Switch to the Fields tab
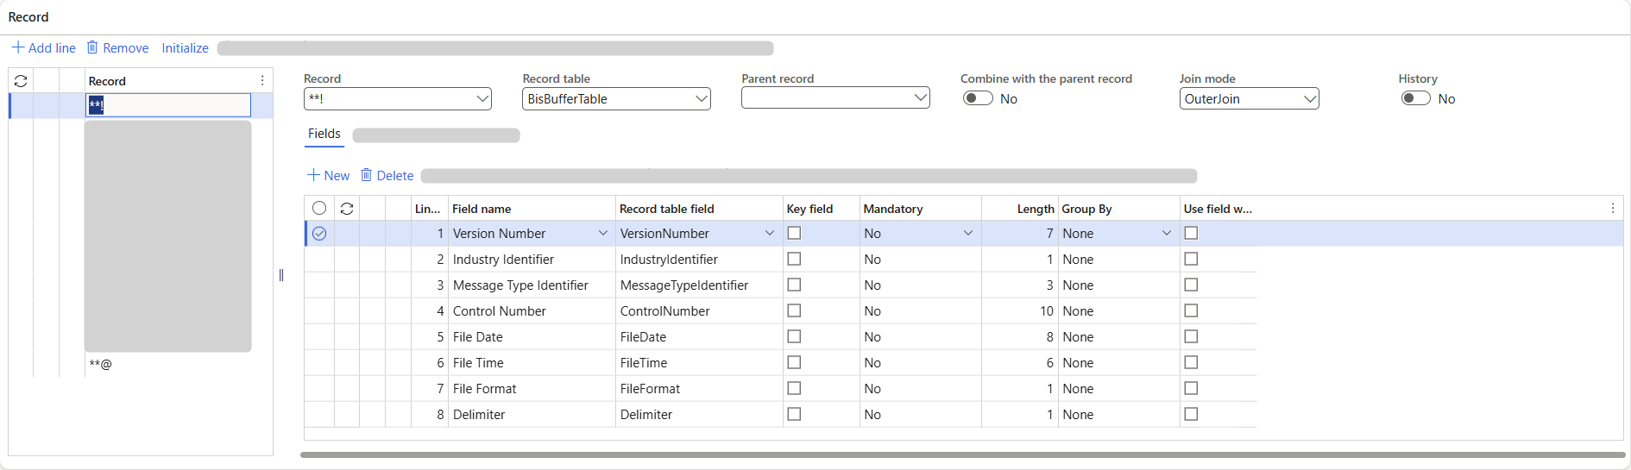The image size is (1631, 470). [324, 134]
